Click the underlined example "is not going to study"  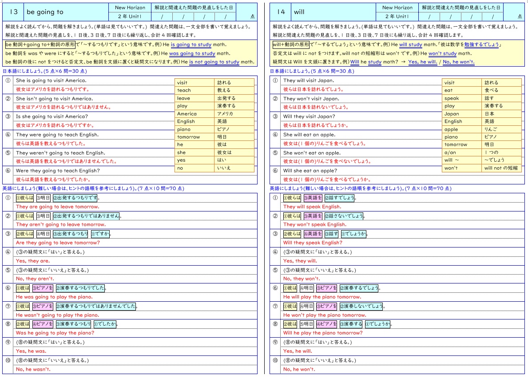tap(214, 62)
